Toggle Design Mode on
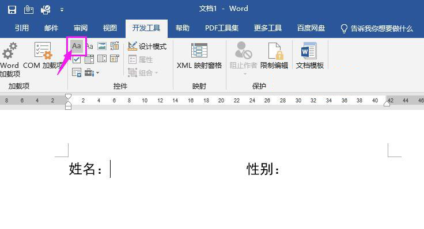The height and width of the screenshot is (229, 424). (x=147, y=46)
